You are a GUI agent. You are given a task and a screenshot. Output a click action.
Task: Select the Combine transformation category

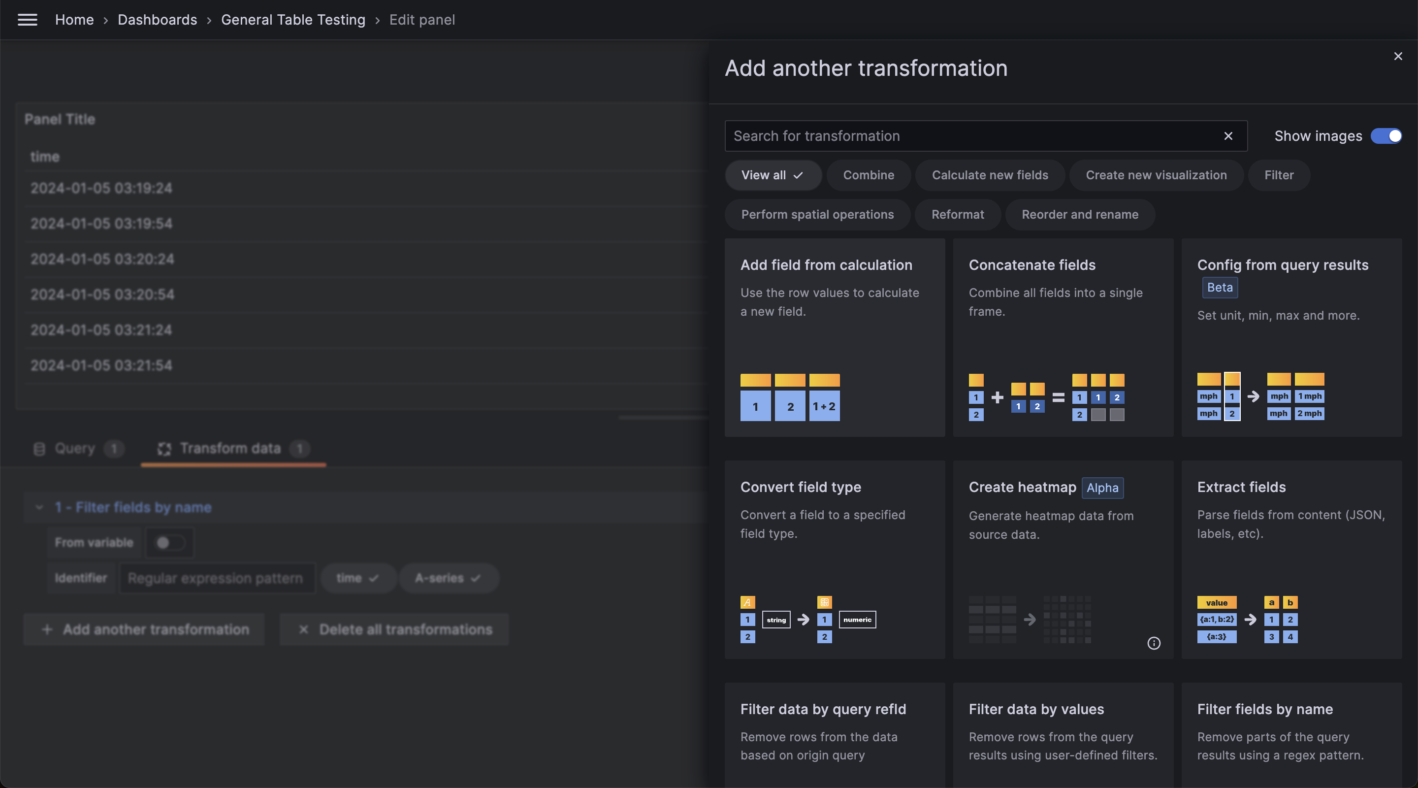[868, 175]
